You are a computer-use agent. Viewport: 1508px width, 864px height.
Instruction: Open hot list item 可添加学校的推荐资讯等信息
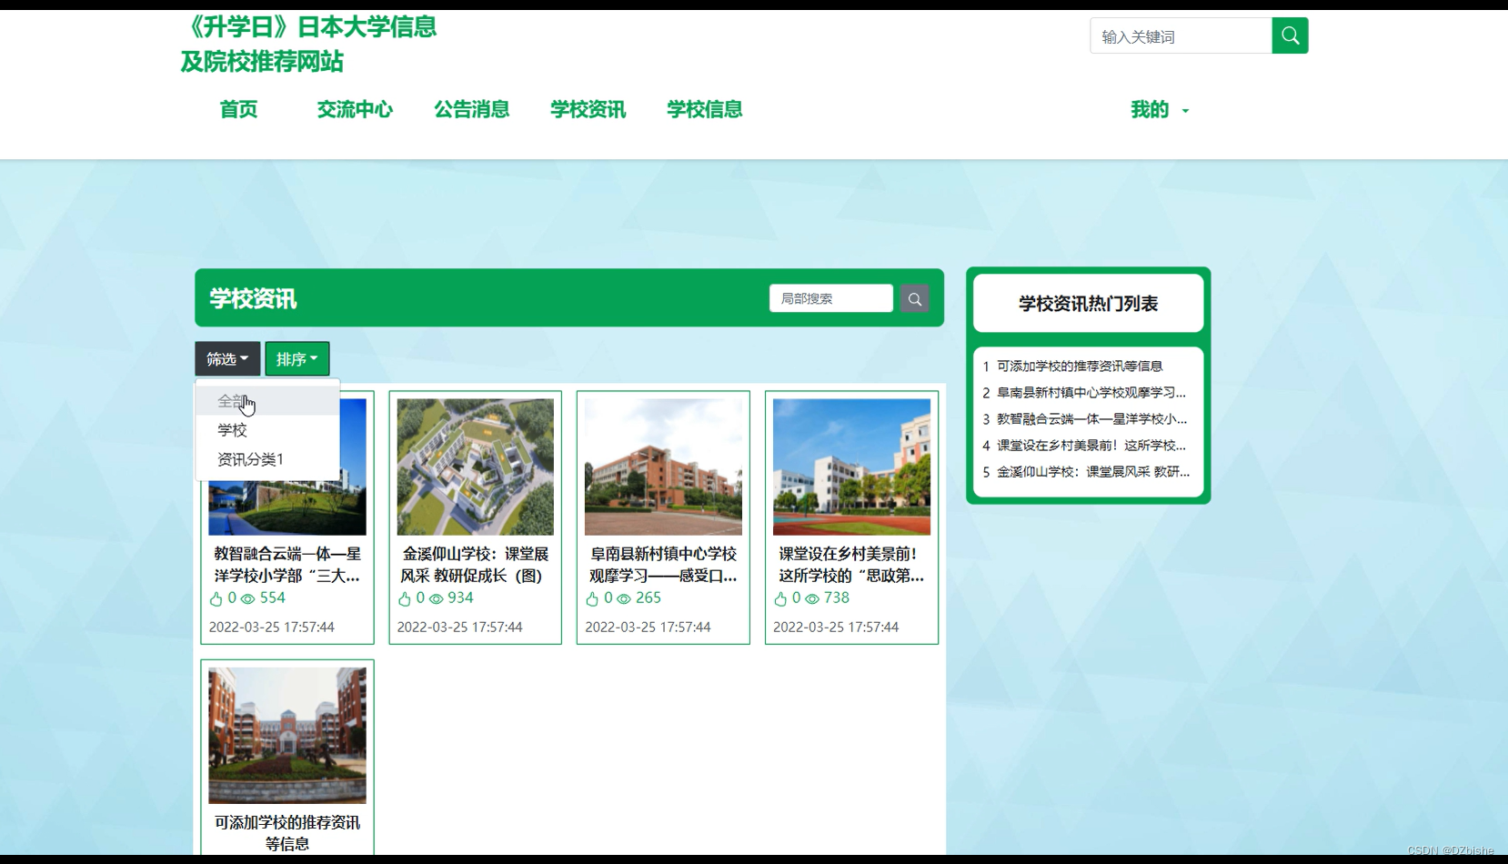click(x=1080, y=366)
